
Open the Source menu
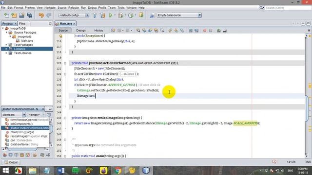point(62,8)
